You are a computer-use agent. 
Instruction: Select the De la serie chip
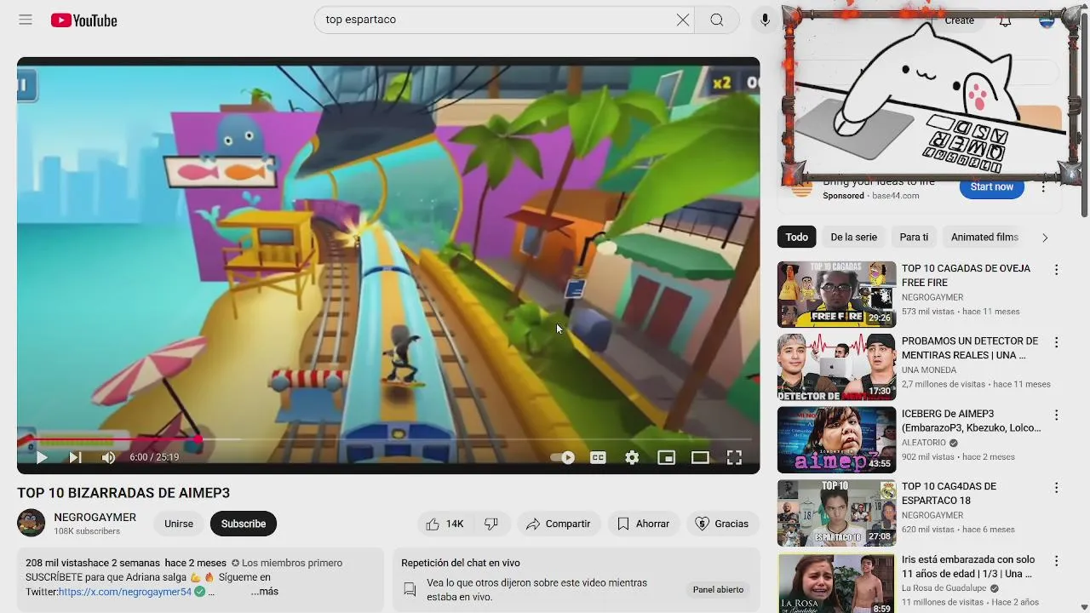[x=853, y=237]
